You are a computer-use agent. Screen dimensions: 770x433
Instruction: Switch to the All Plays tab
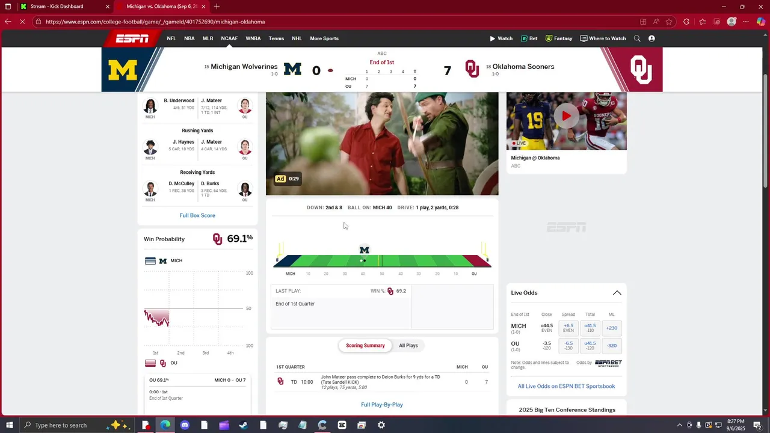coord(408,346)
